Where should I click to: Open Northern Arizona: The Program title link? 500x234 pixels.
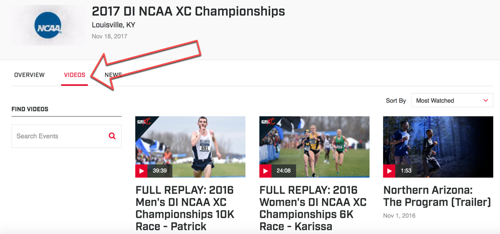pyautogui.click(x=437, y=196)
